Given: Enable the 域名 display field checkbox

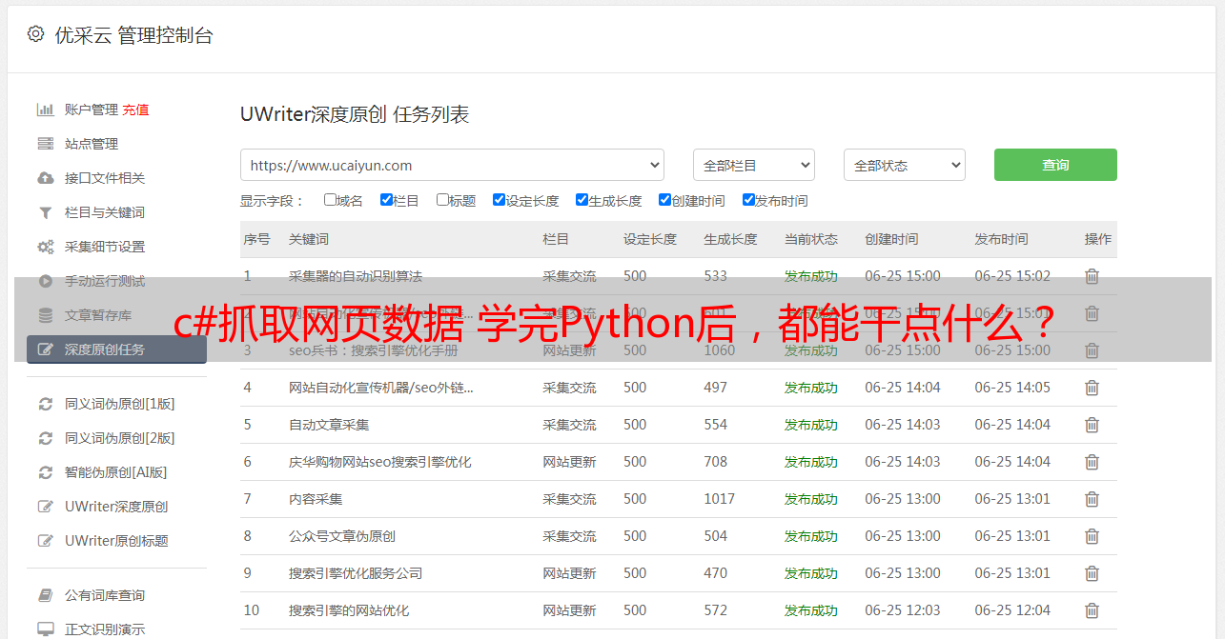Looking at the screenshot, I should [330, 200].
